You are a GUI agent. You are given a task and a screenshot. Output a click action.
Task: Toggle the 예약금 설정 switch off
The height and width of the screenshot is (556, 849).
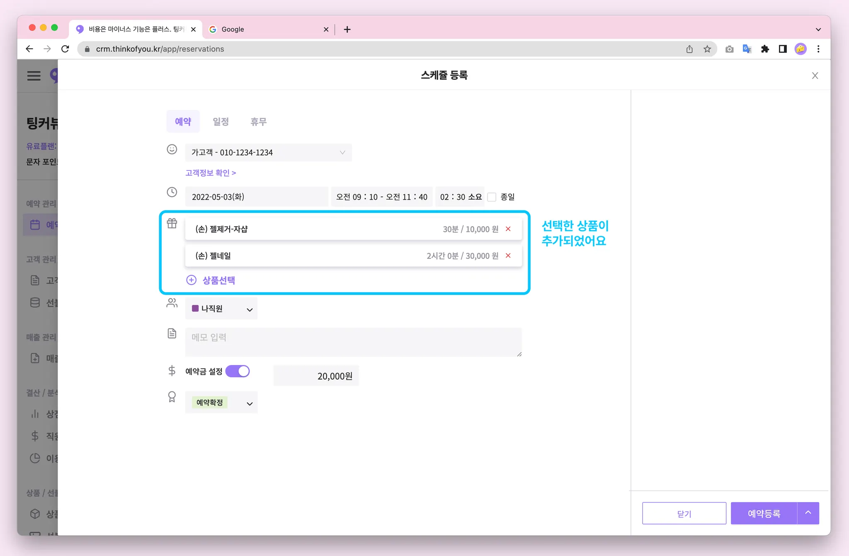pos(238,371)
